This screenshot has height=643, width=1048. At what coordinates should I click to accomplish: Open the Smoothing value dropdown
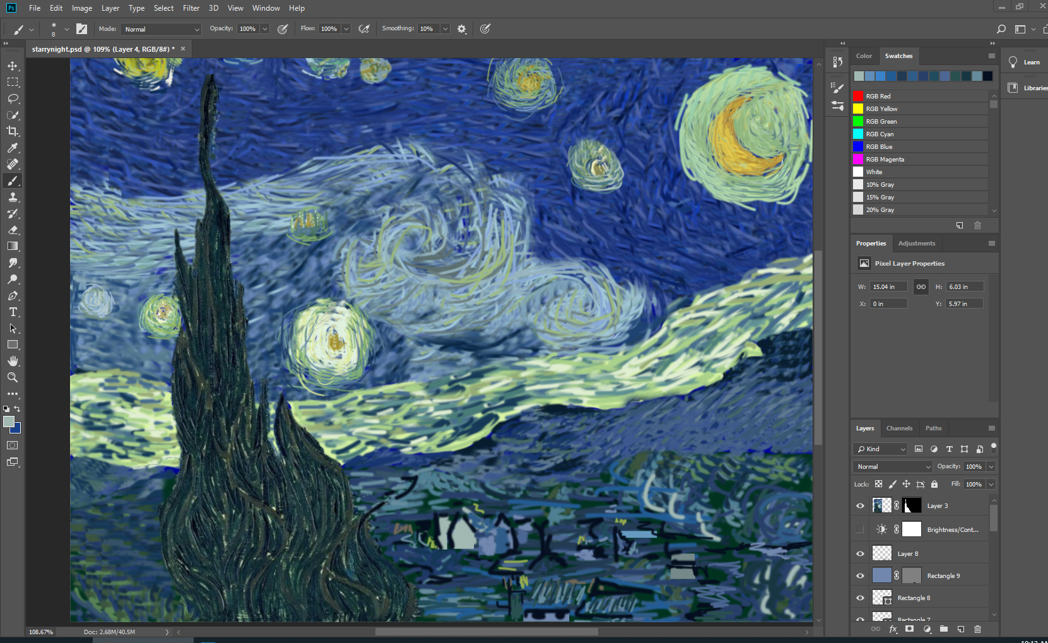[445, 29]
